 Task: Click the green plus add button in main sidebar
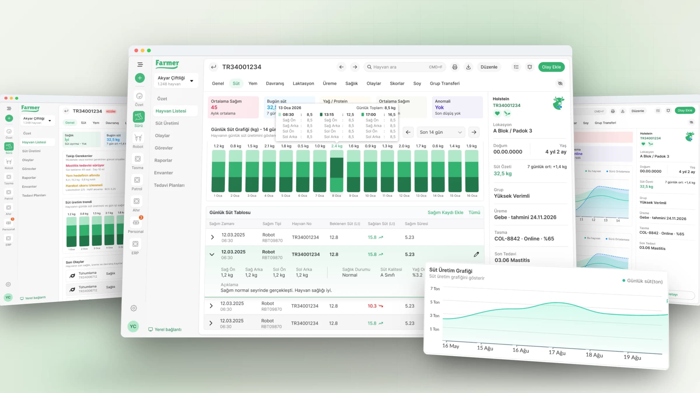[140, 78]
